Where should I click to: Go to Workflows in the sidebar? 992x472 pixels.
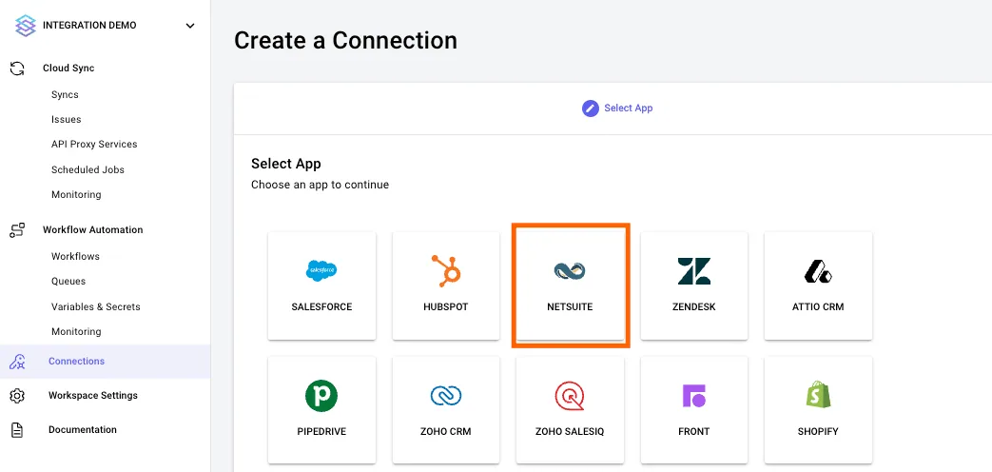coord(75,256)
